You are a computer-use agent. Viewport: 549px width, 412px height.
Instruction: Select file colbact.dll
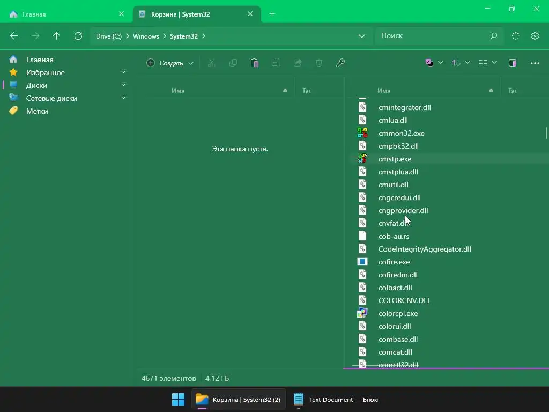[395, 288]
